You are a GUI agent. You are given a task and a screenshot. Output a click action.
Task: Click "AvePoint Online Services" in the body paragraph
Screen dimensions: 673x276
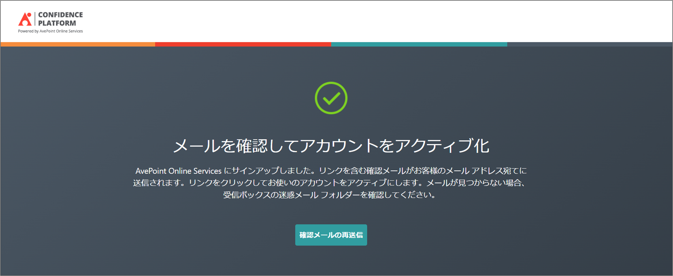[x=178, y=171]
